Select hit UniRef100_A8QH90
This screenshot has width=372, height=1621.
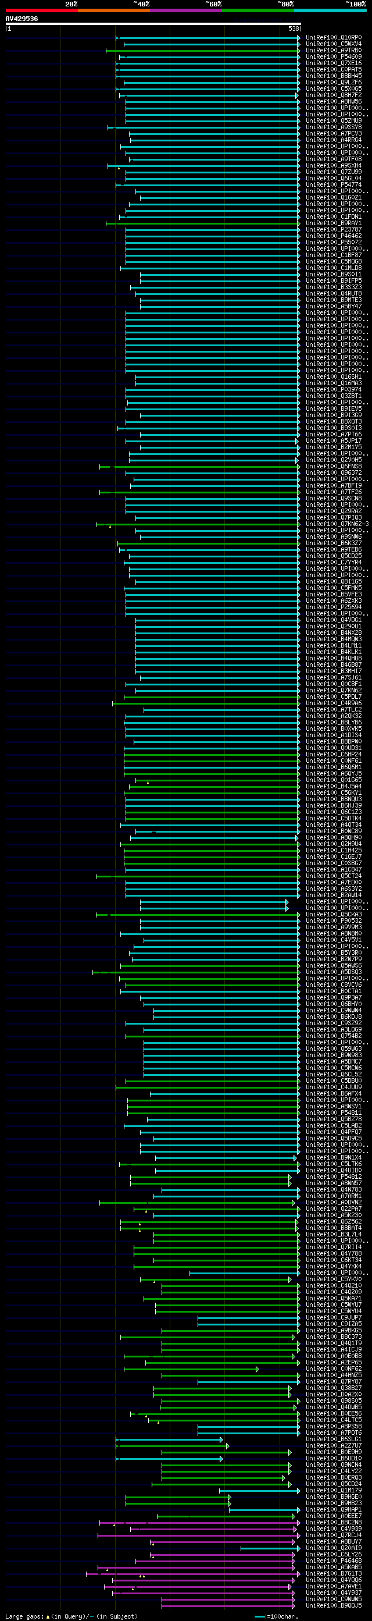pyautogui.click(x=334, y=838)
